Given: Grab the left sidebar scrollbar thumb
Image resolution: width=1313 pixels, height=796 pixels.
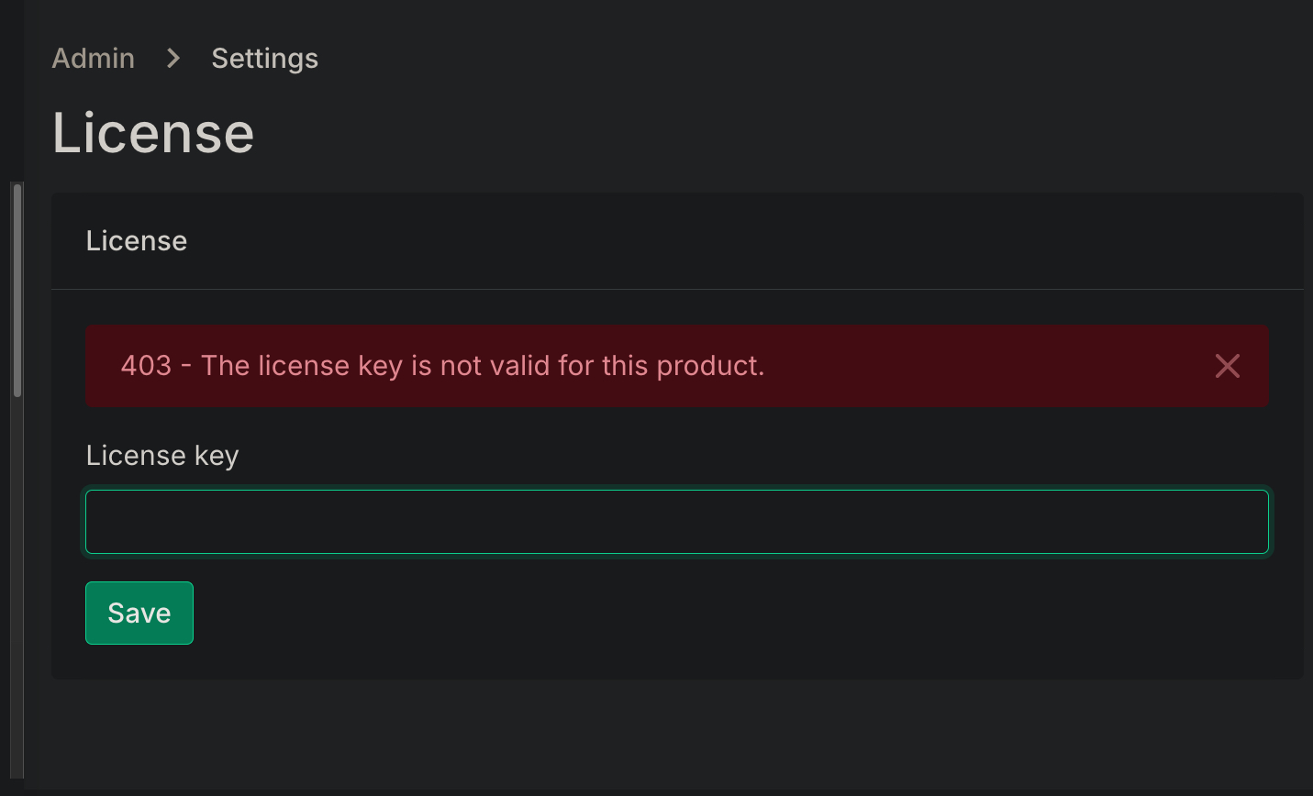Looking at the screenshot, I should tap(17, 290).
